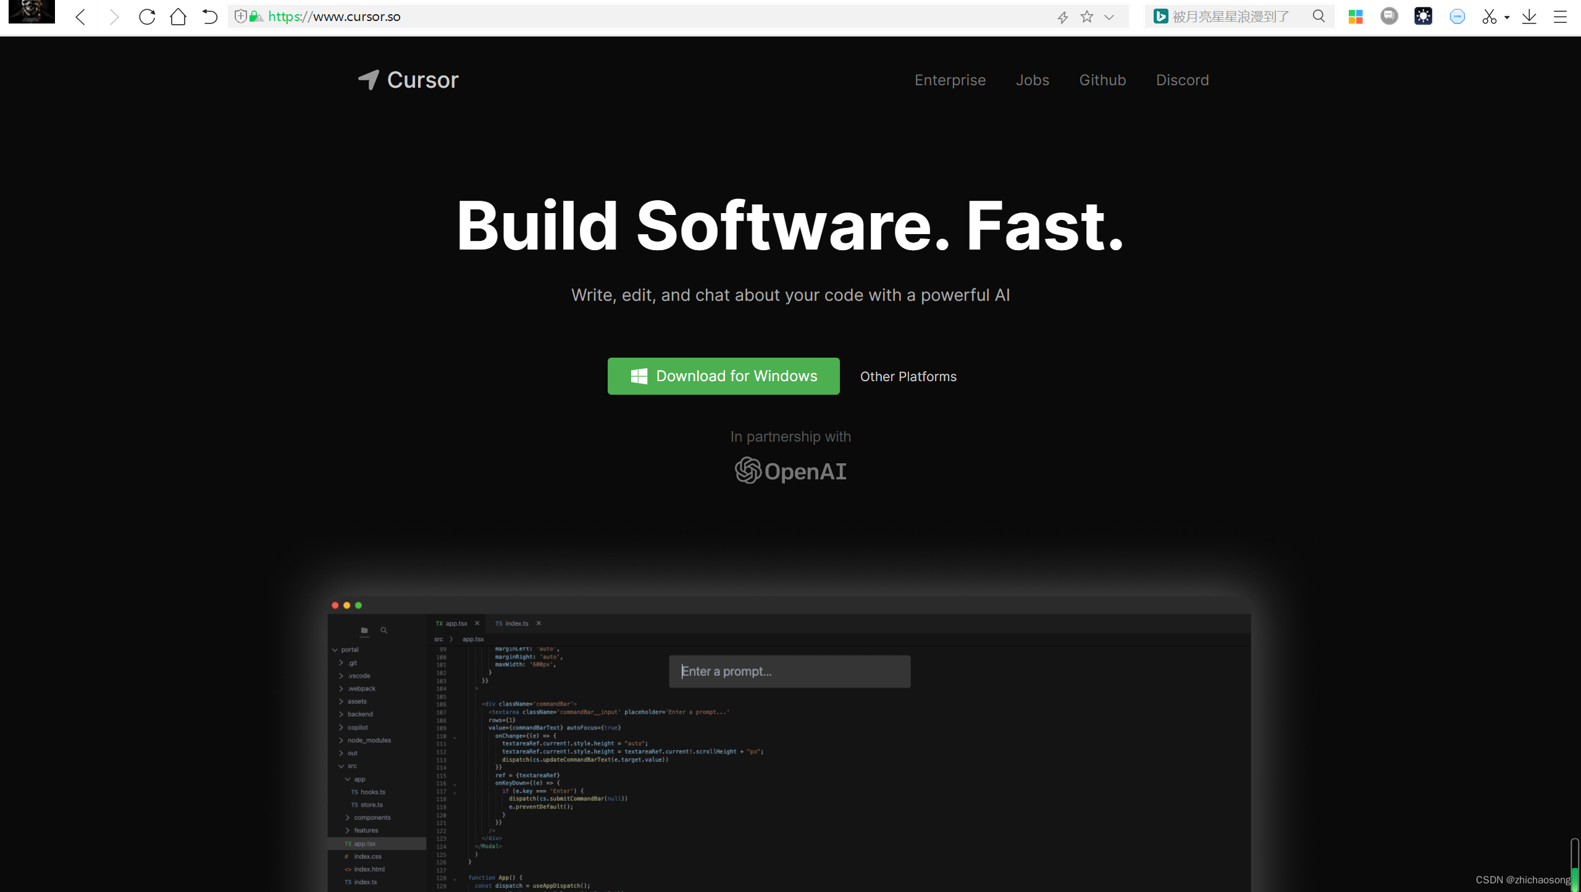Click the magnifier search icon
Viewport: 1581px width, 892px height.
pyautogui.click(x=1319, y=17)
